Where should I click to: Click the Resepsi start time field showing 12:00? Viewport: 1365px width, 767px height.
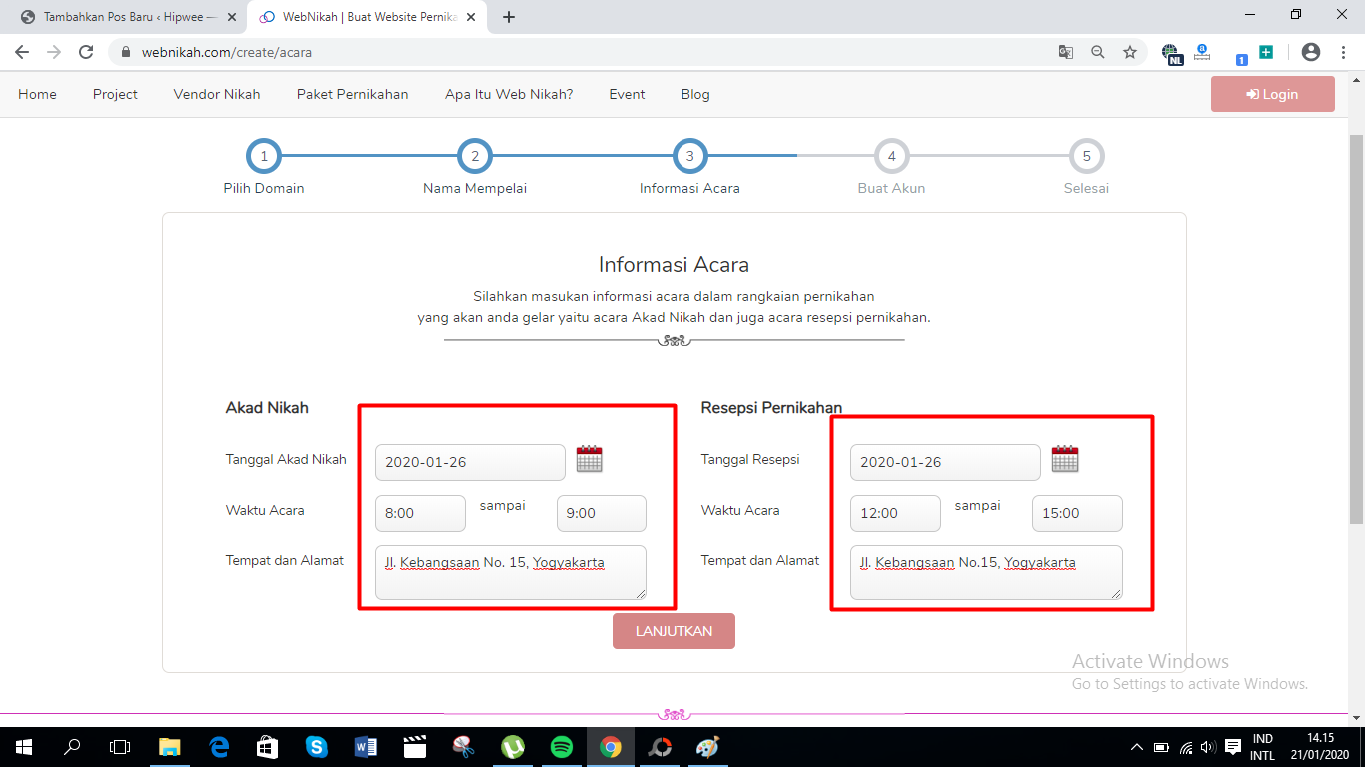pyautogui.click(x=894, y=513)
